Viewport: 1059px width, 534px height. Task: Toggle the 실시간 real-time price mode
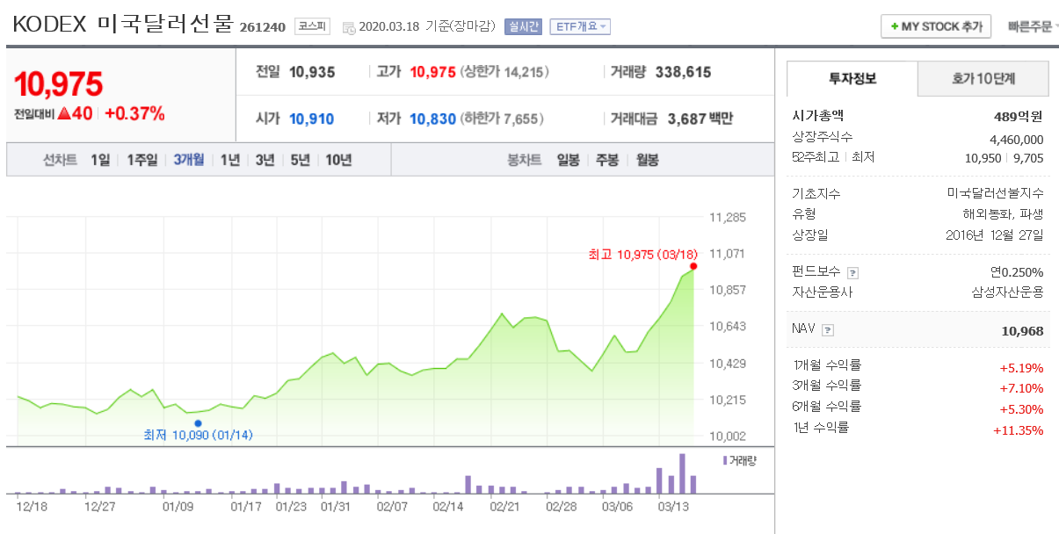pyautogui.click(x=525, y=25)
